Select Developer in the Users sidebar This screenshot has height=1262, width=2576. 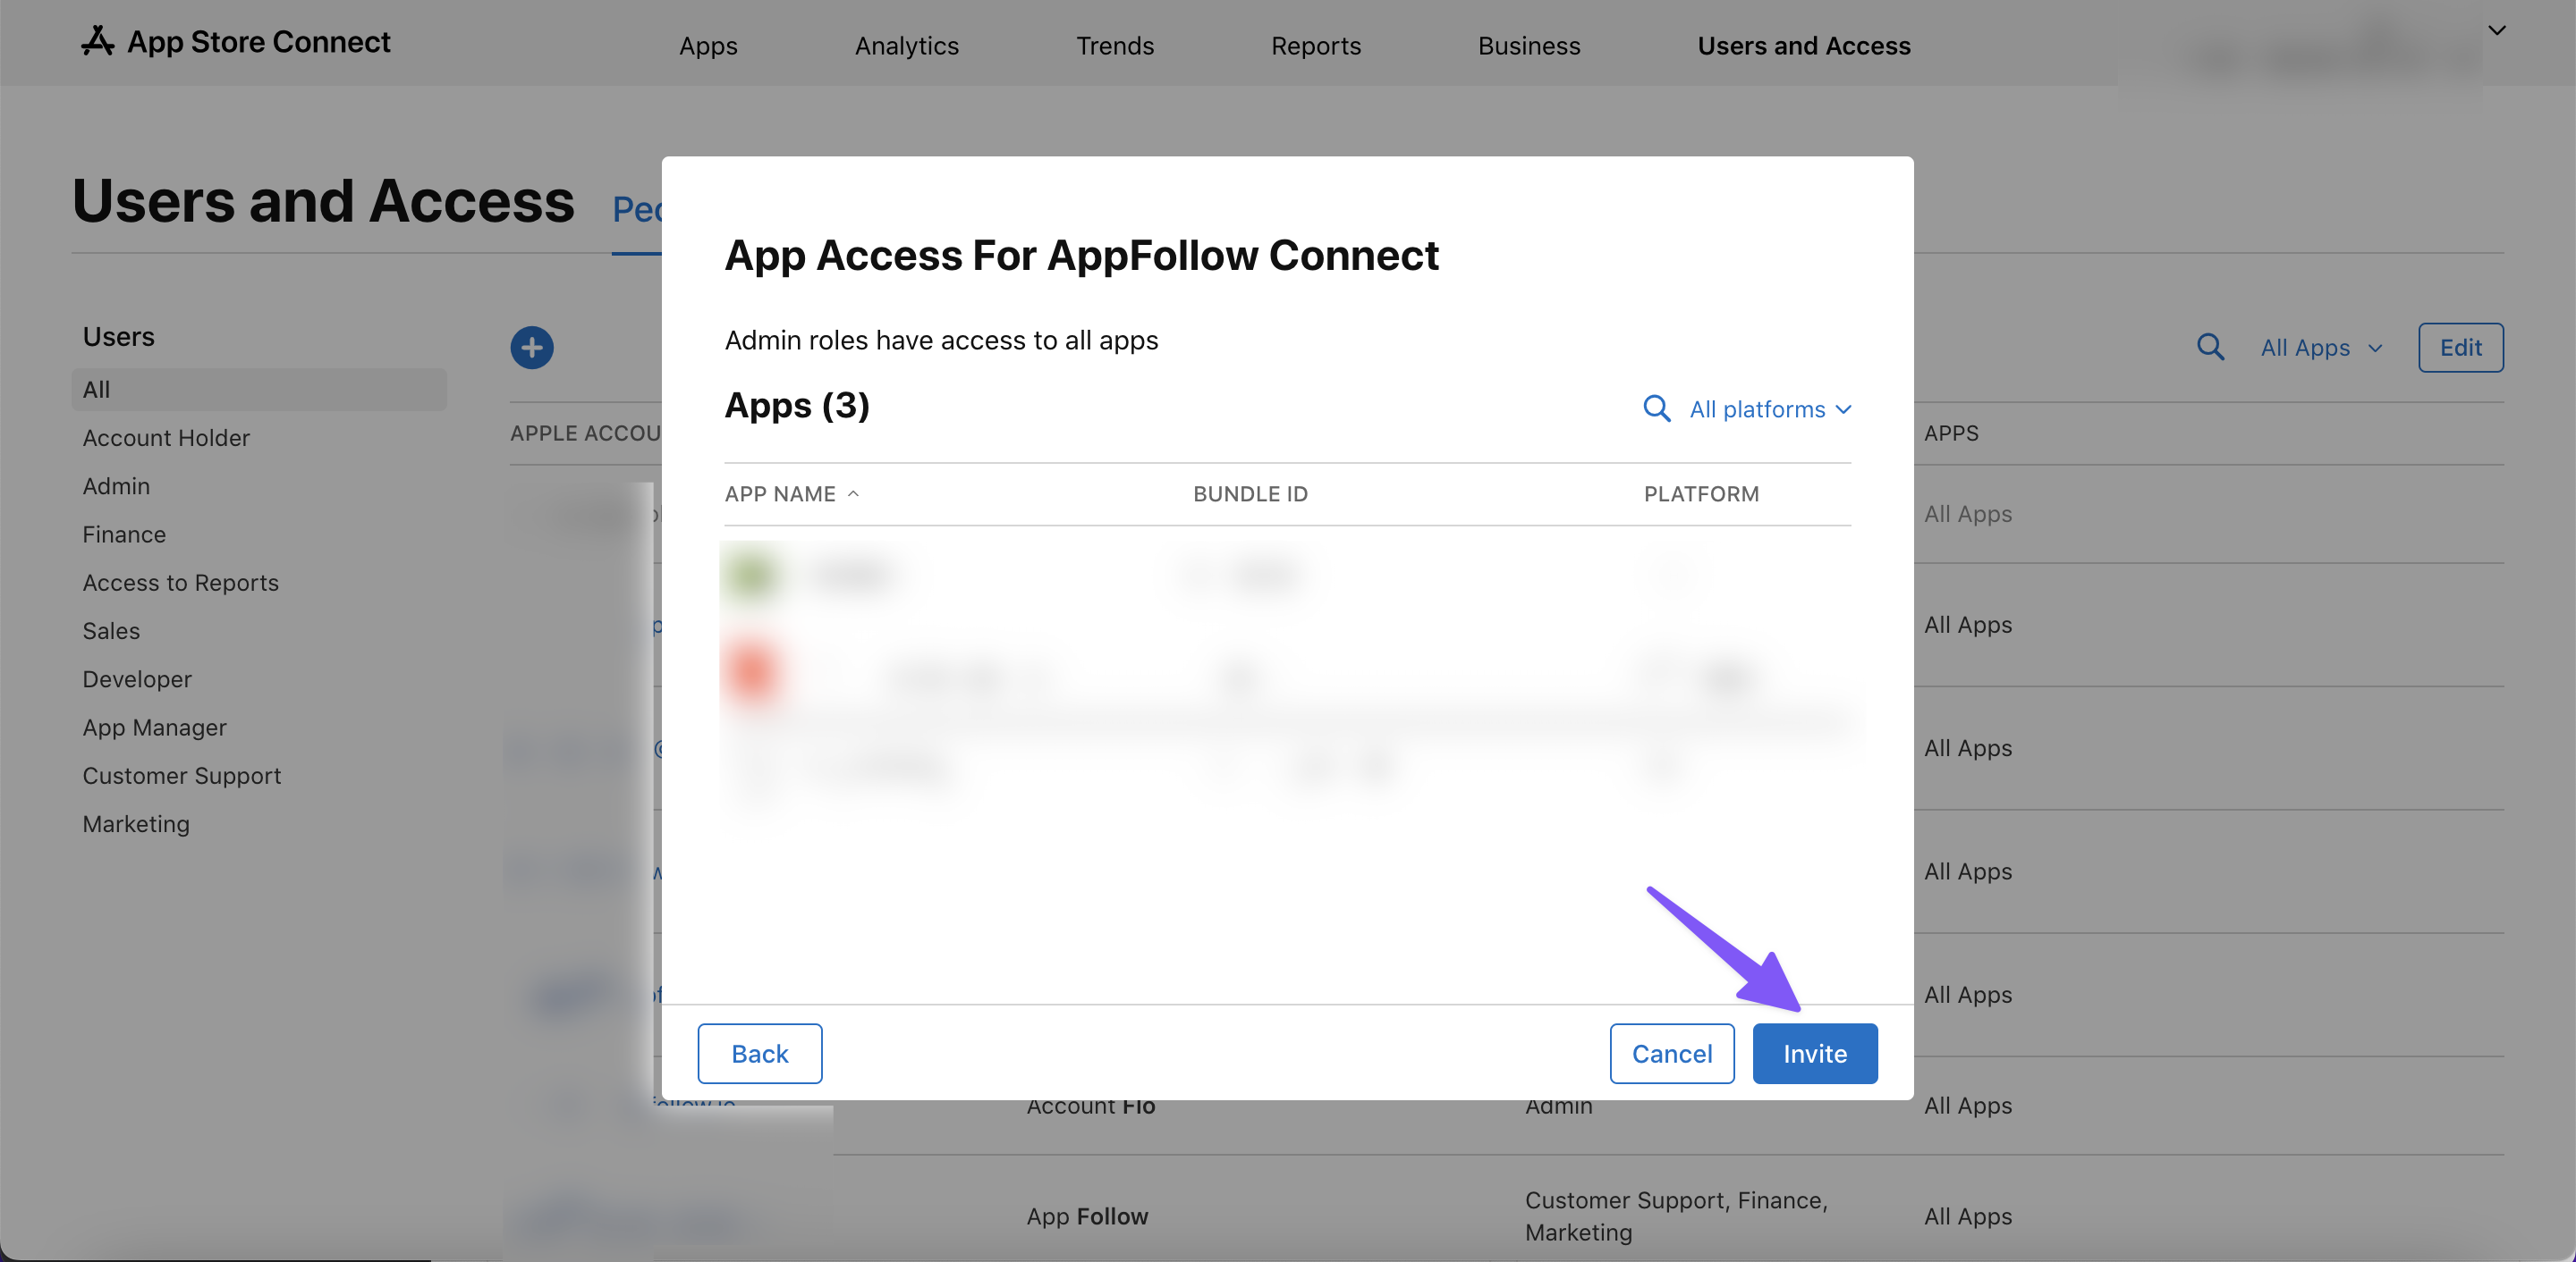(137, 679)
